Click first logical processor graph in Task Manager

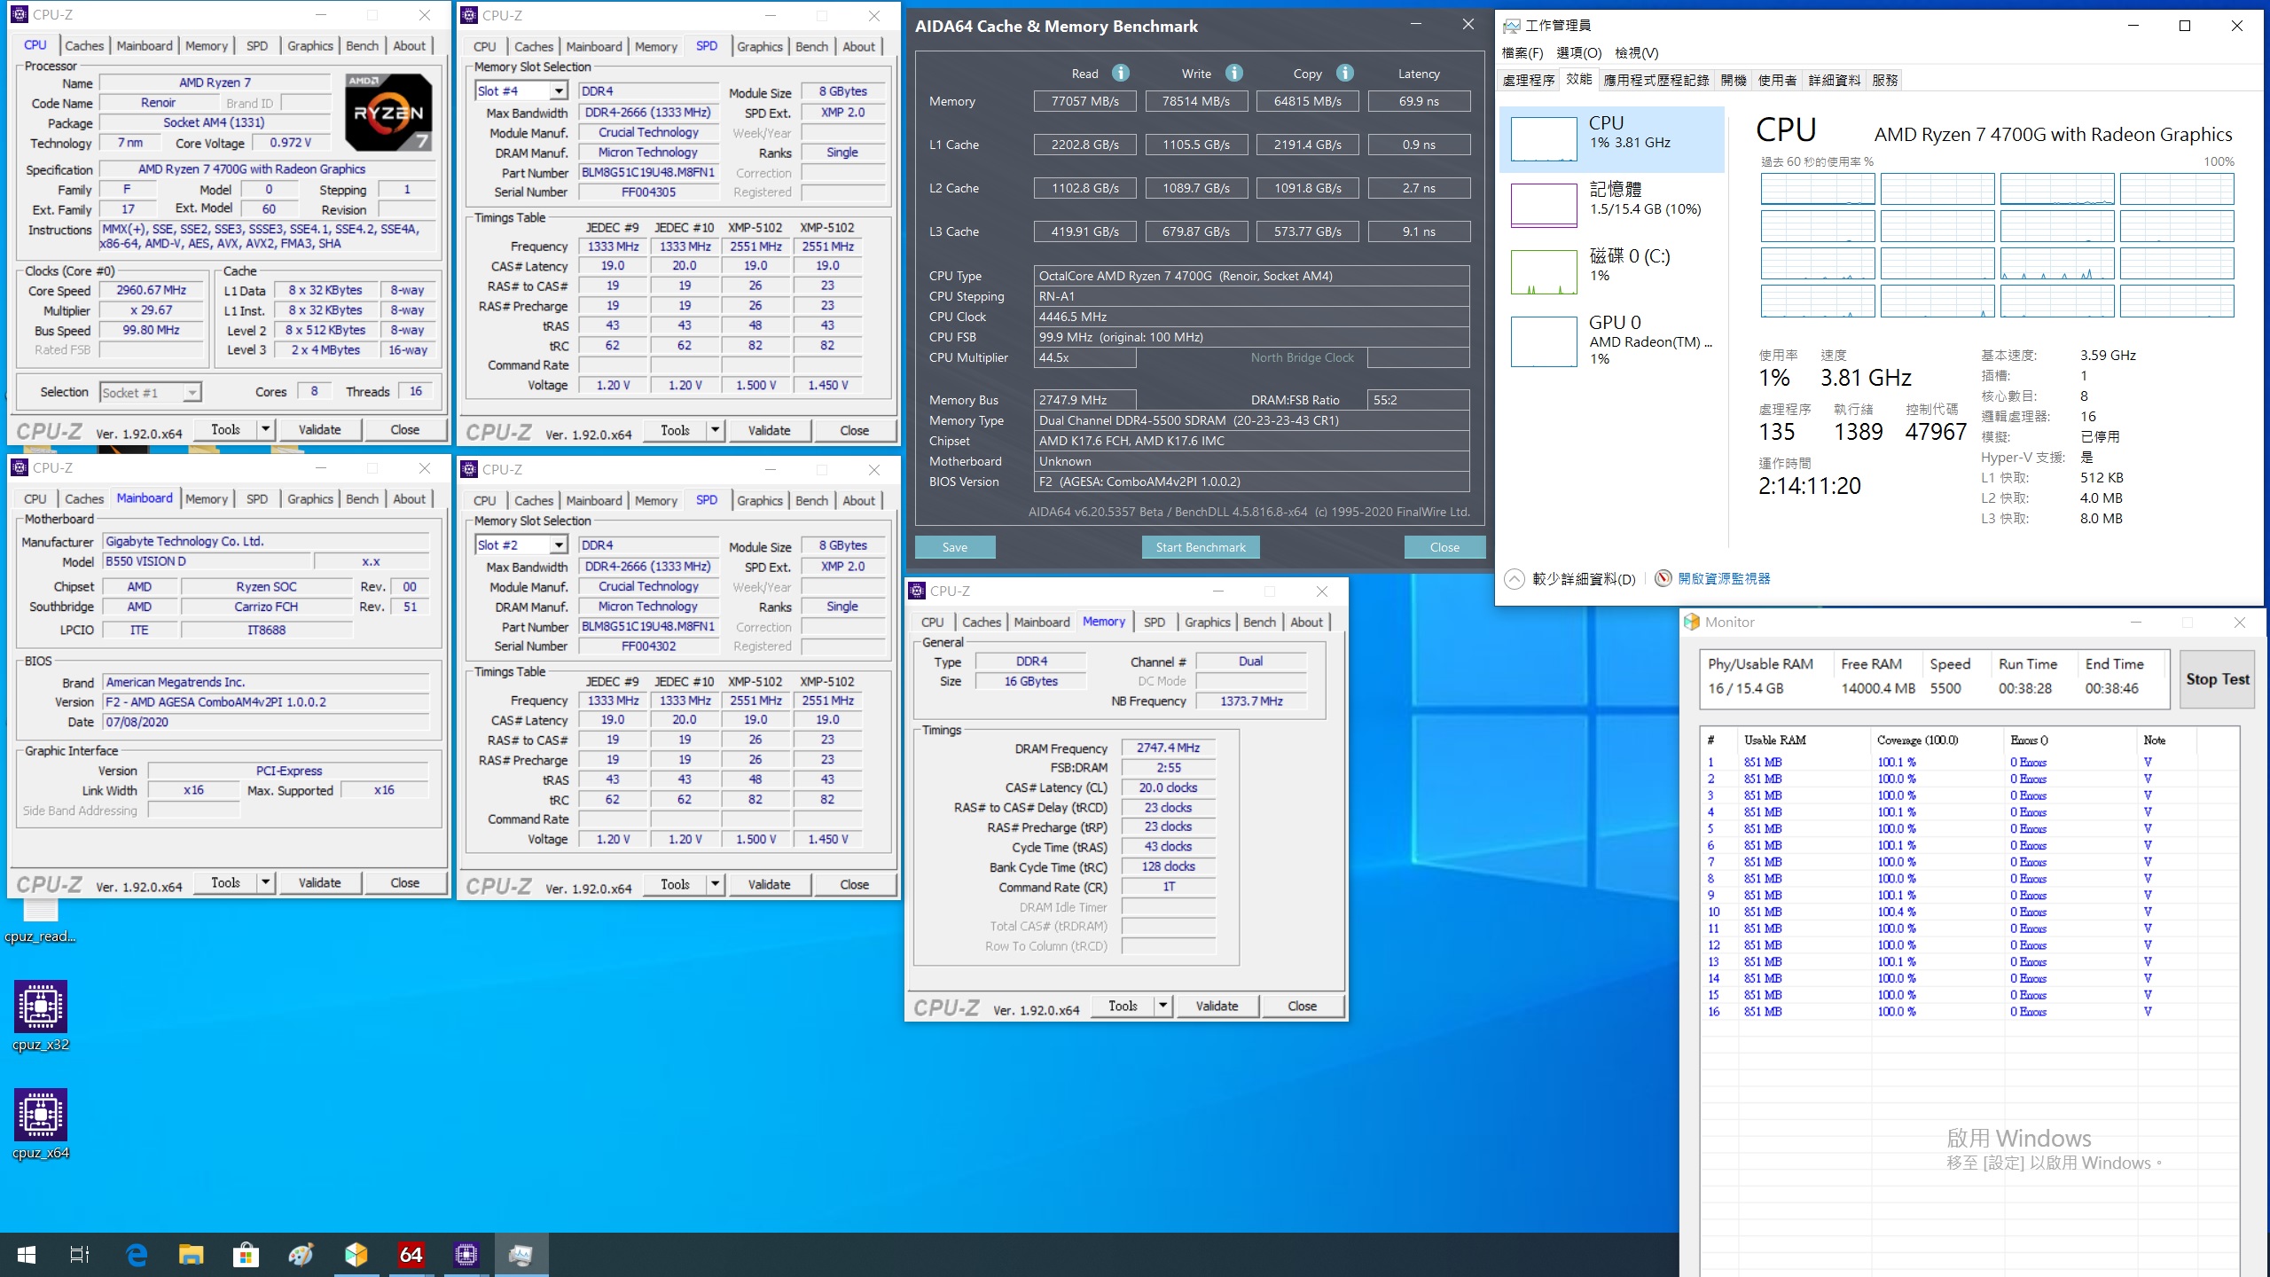[x=1818, y=190]
